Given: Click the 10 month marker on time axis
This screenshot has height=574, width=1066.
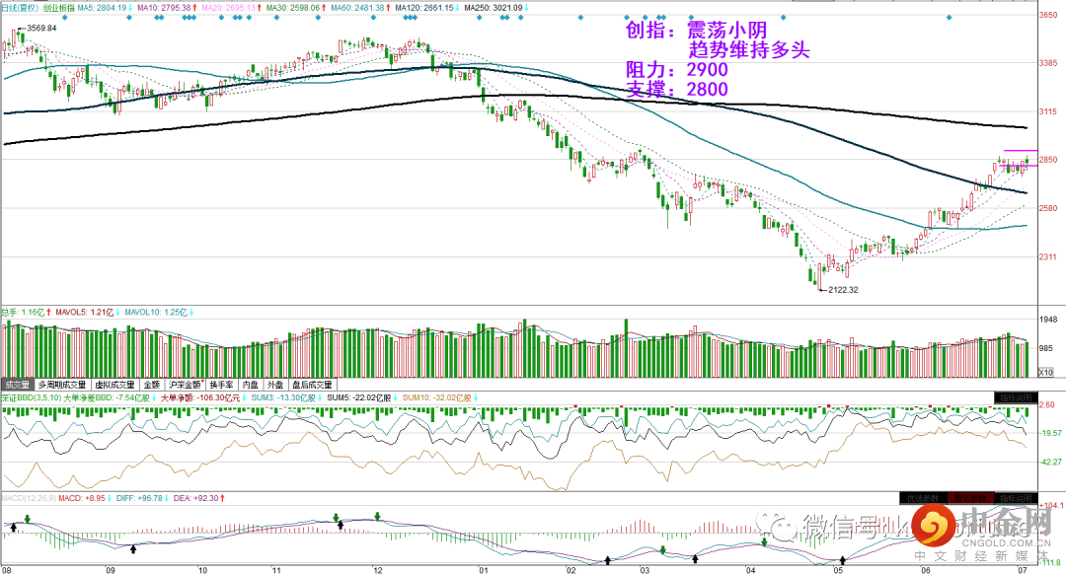Looking at the screenshot, I should (x=202, y=570).
